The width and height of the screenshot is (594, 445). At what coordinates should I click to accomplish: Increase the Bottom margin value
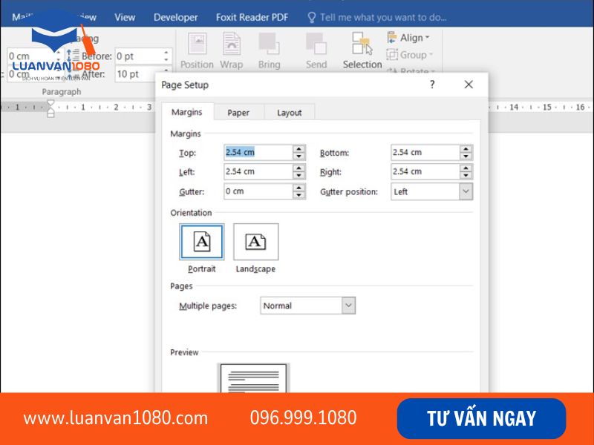tap(466, 149)
